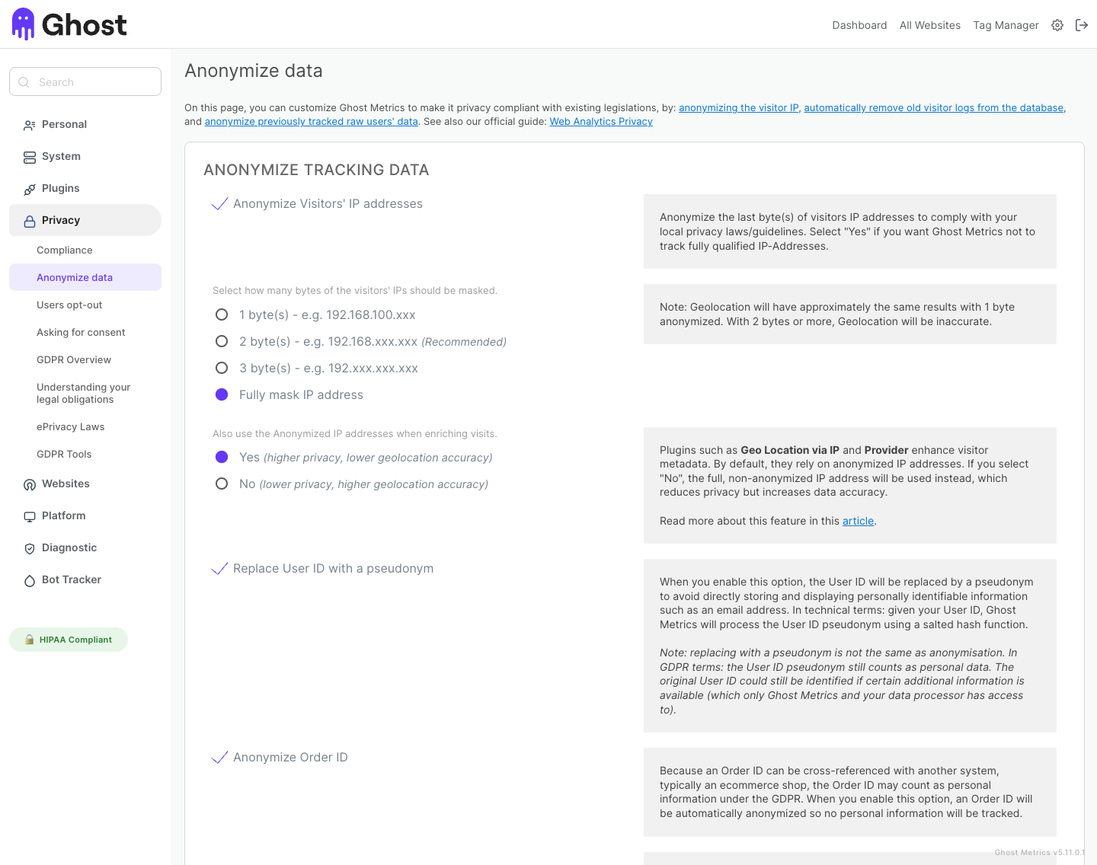
Task: Click the Privacy lock icon
Action: [x=30, y=221]
